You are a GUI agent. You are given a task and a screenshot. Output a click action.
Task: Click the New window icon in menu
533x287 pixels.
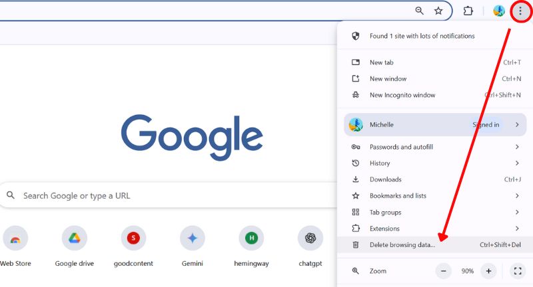(356, 78)
